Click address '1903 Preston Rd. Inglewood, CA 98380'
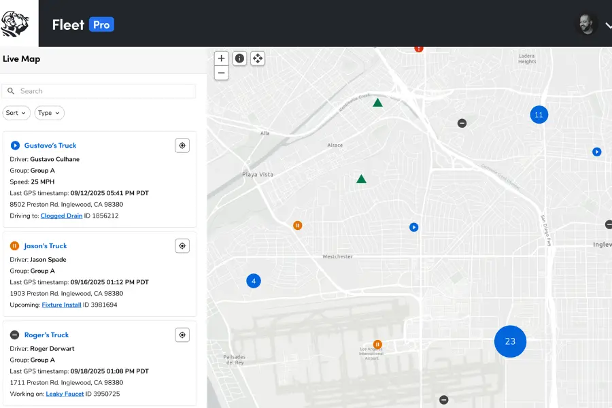This screenshot has width=612, height=408. (x=67, y=294)
